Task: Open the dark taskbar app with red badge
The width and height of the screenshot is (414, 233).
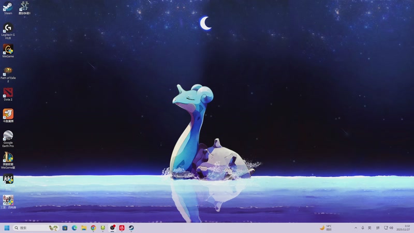Action: 112,228
